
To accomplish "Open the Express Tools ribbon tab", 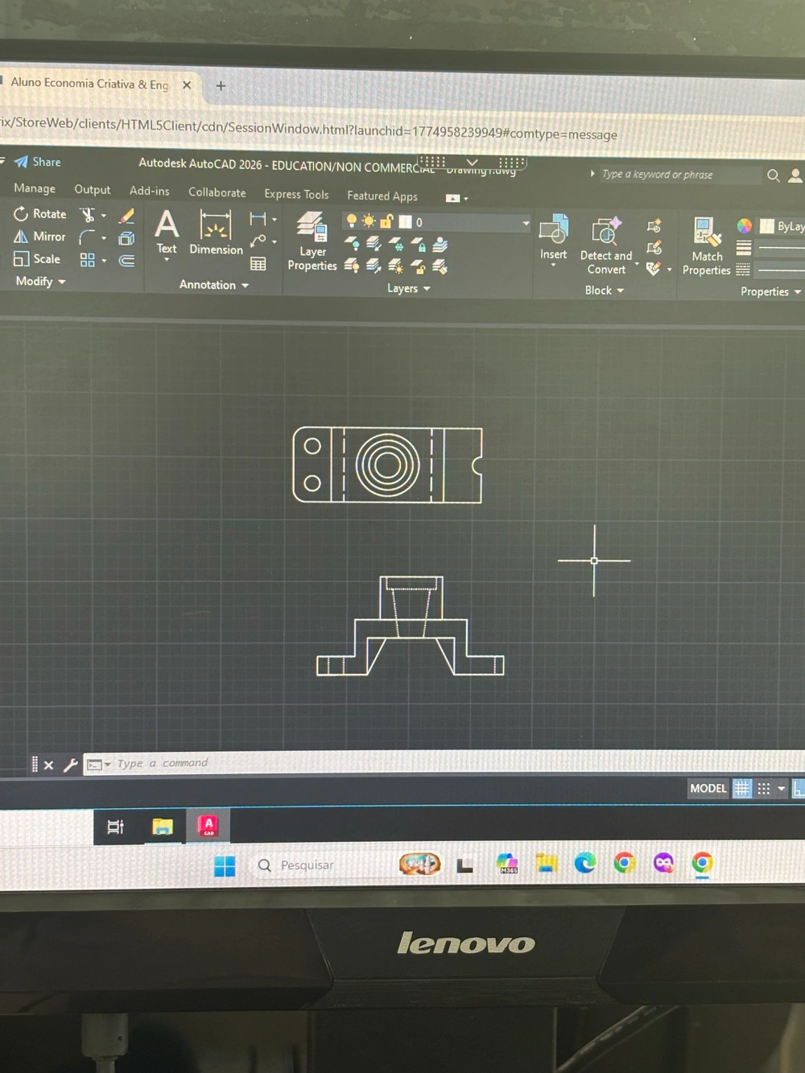I will pos(296,194).
